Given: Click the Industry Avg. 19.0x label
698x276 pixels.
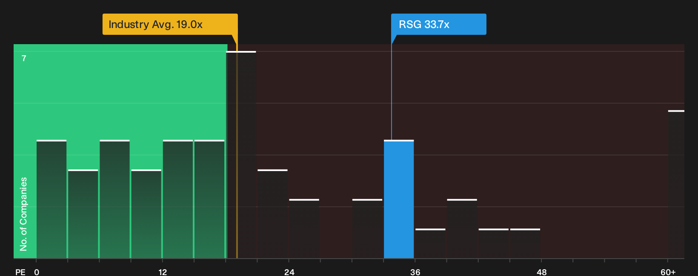Looking at the screenshot, I should (170, 24).
